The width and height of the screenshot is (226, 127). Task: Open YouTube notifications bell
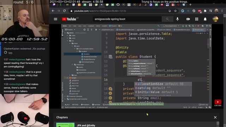pos(205,19)
